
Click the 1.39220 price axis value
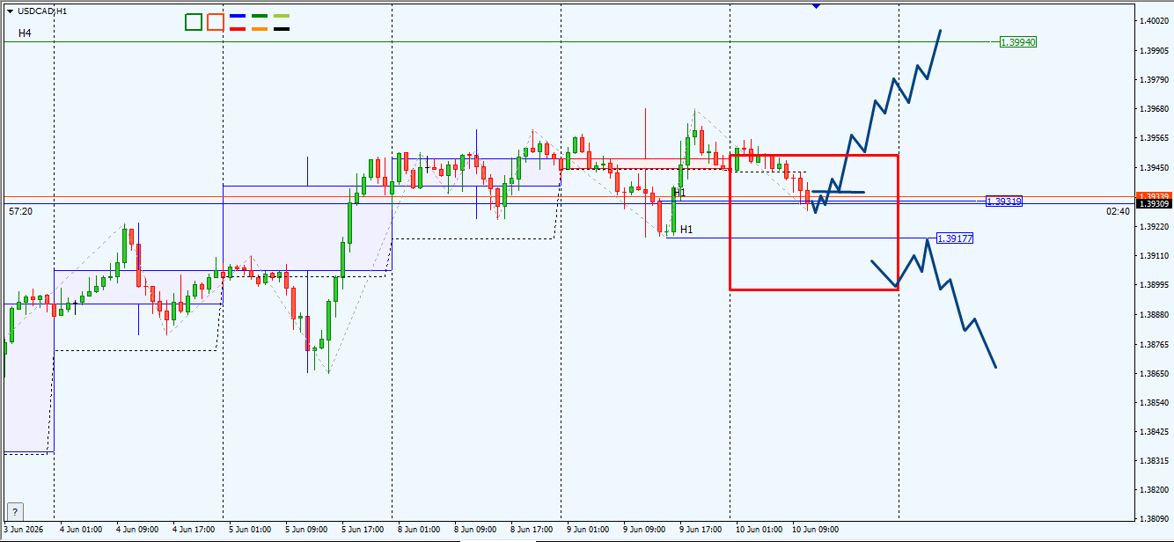click(1153, 227)
